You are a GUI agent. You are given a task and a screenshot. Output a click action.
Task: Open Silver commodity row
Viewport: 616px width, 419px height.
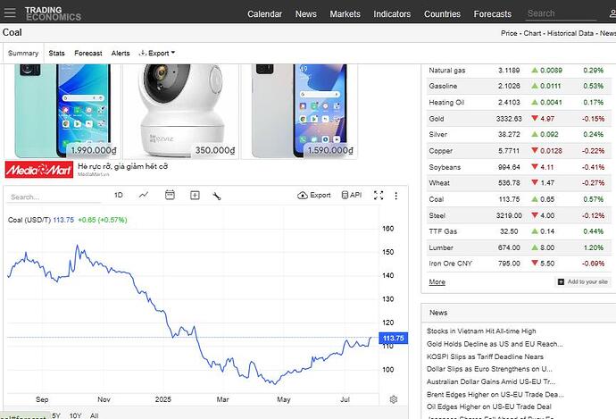pyautogui.click(x=519, y=134)
